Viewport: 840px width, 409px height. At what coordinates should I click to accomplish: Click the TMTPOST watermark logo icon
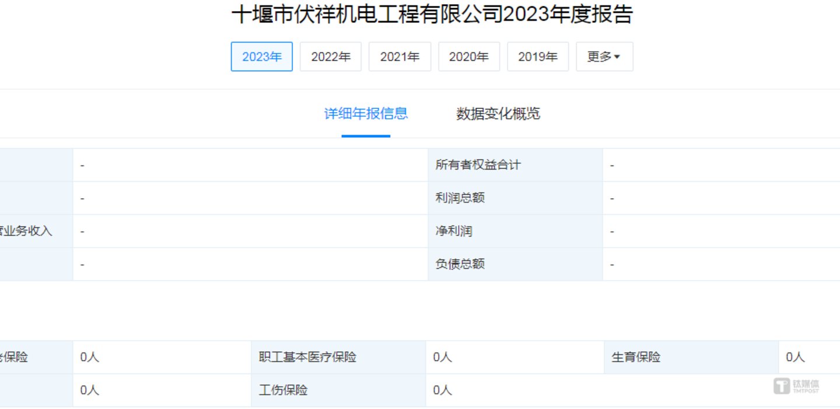tap(781, 386)
